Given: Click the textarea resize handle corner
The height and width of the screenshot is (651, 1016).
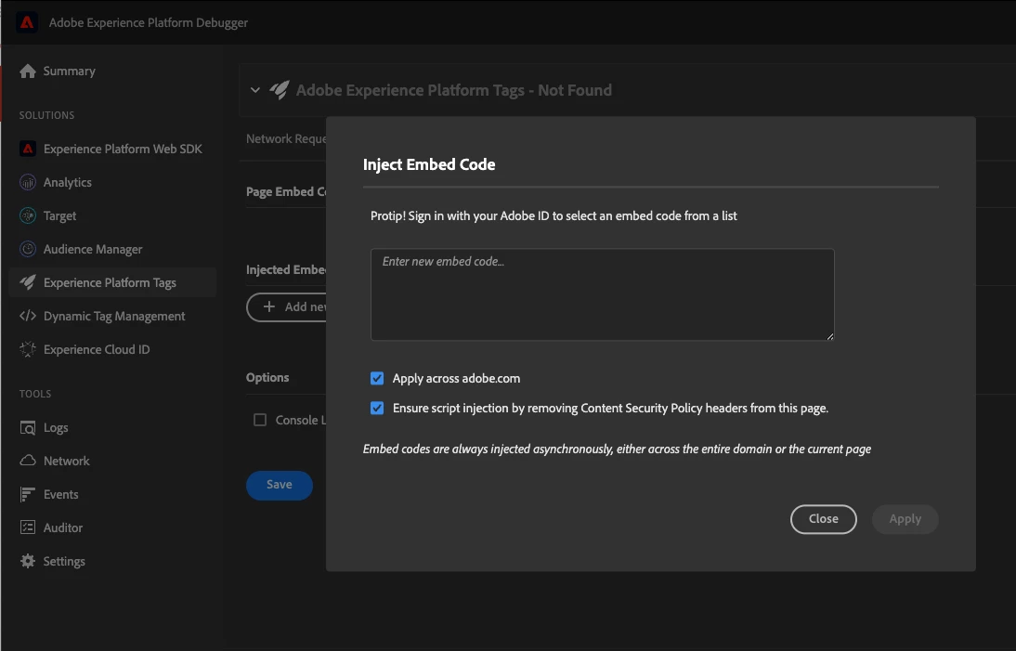Looking at the screenshot, I should (x=830, y=336).
